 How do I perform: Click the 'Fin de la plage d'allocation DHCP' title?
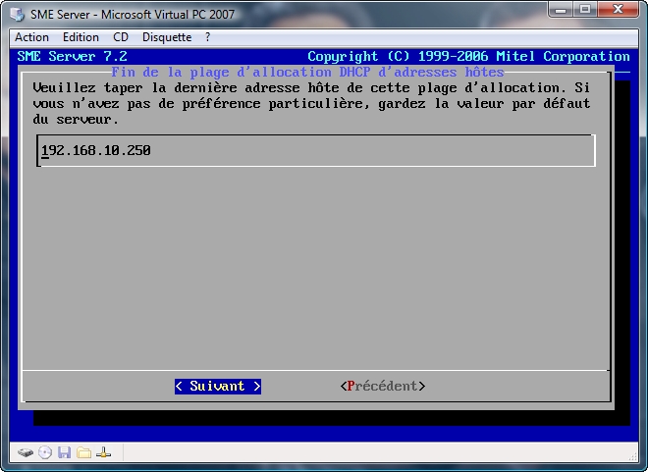click(x=307, y=72)
